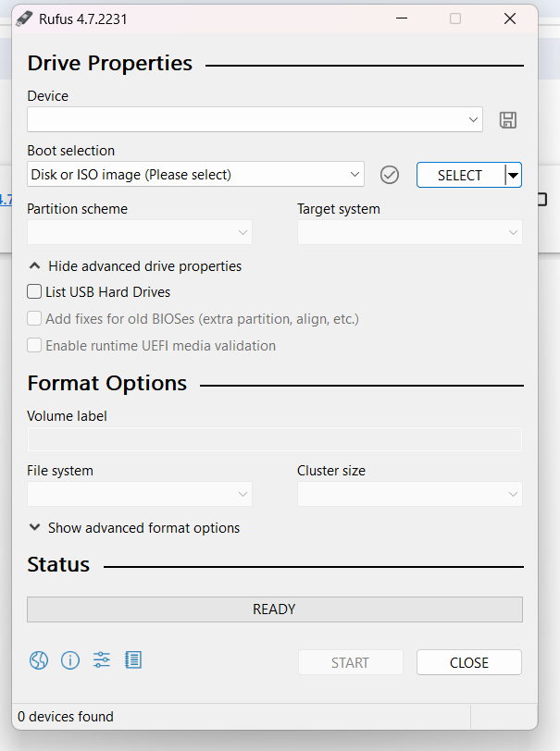Click the compute checksum checkmark icon
The width and height of the screenshot is (560, 751).
(390, 175)
